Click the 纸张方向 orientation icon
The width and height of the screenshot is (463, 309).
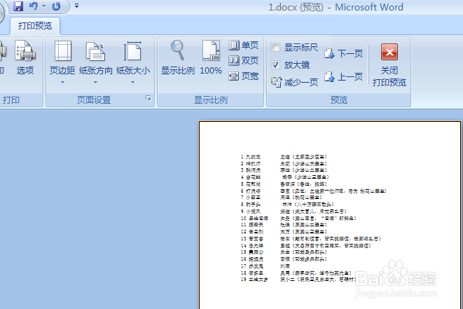(x=95, y=51)
